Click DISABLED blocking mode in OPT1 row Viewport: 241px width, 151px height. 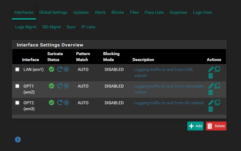tap(114, 86)
